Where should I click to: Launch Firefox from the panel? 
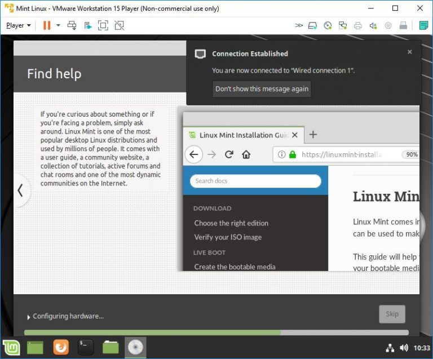[61, 347]
